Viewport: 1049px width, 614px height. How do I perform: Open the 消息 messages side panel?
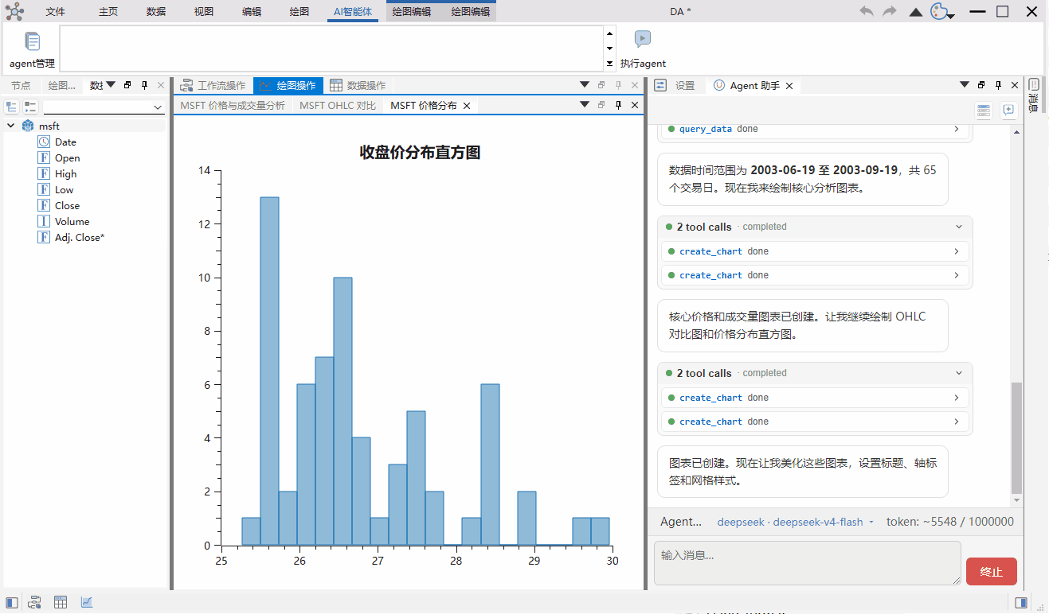click(x=1034, y=94)
